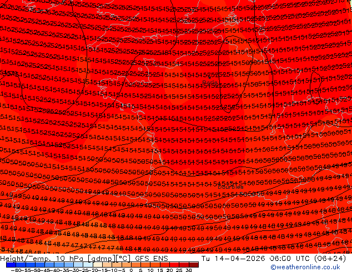Click the 'Height/Temp. 10 hPa' map title
The image size is (352, 272).
[x=43, y=259]
